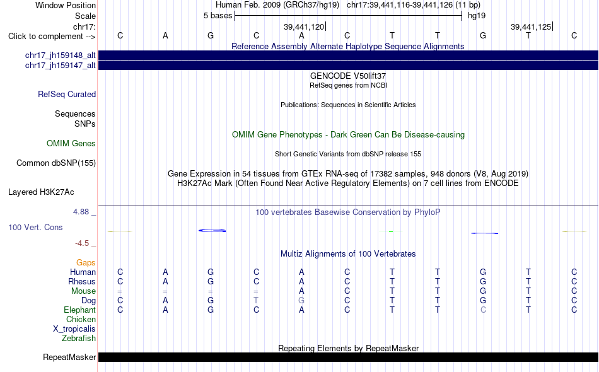
Task: Click the black RepeatMasker element bar
Action: click(348, 357)
